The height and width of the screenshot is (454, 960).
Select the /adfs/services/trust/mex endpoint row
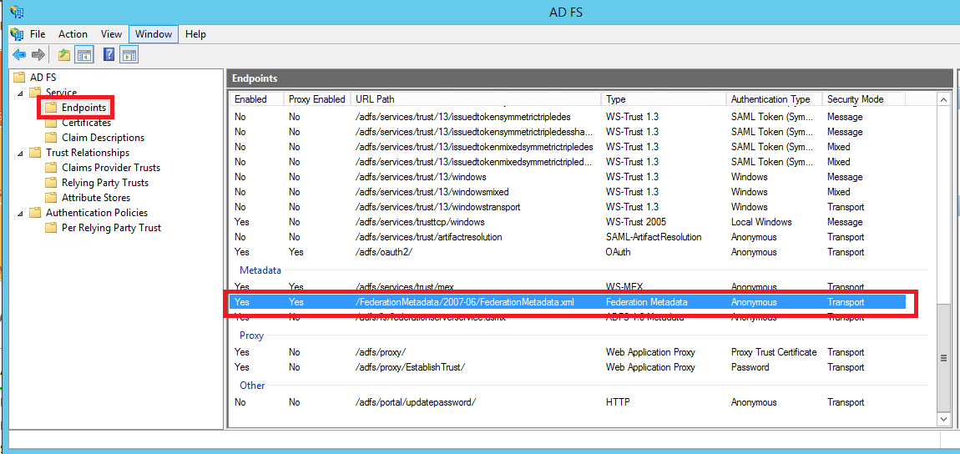568,287
